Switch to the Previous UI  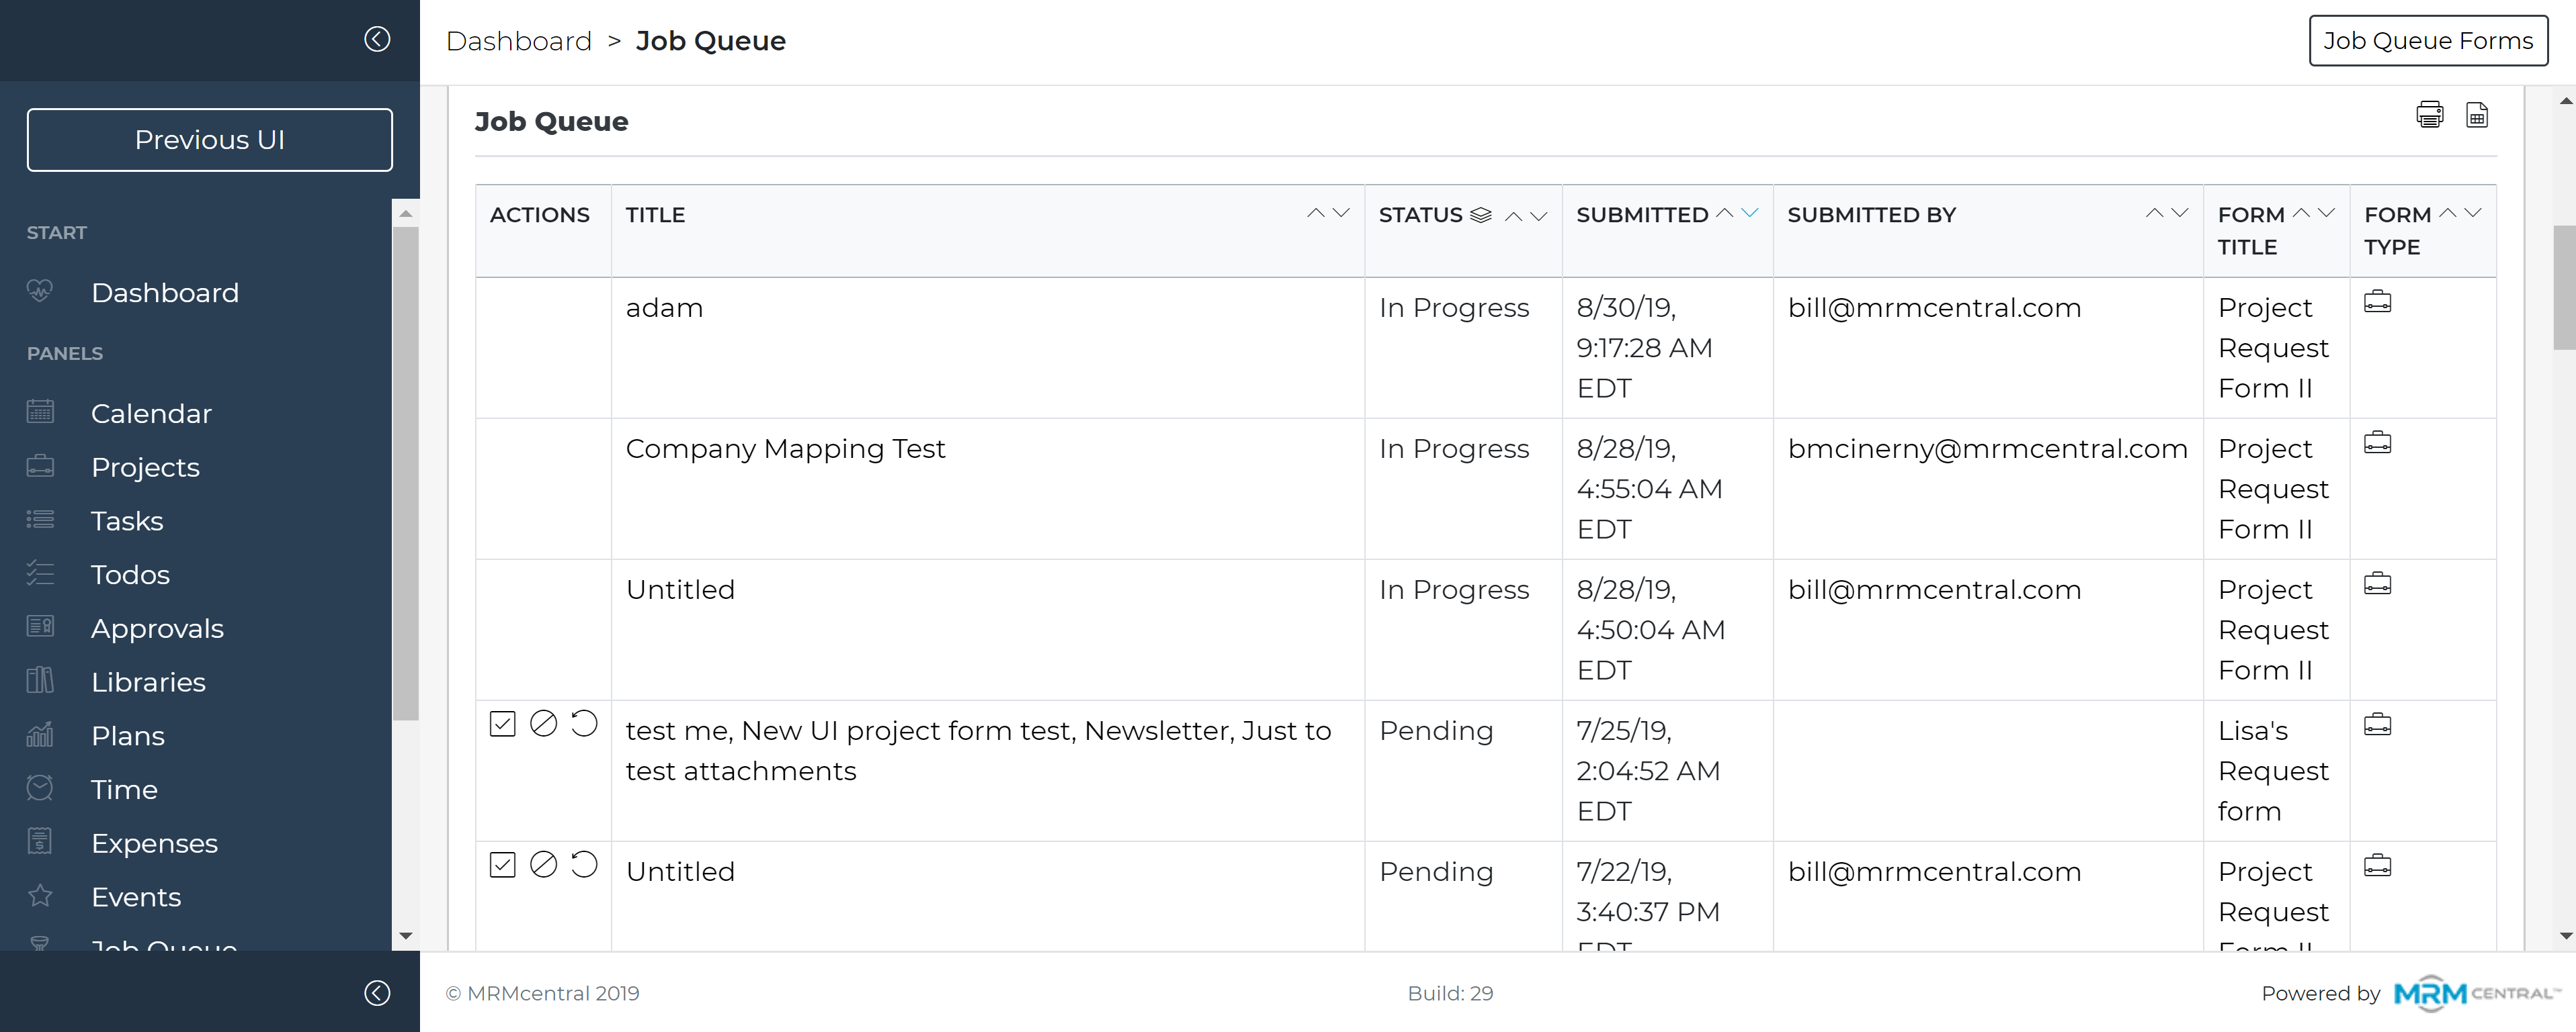click(210, 140)
